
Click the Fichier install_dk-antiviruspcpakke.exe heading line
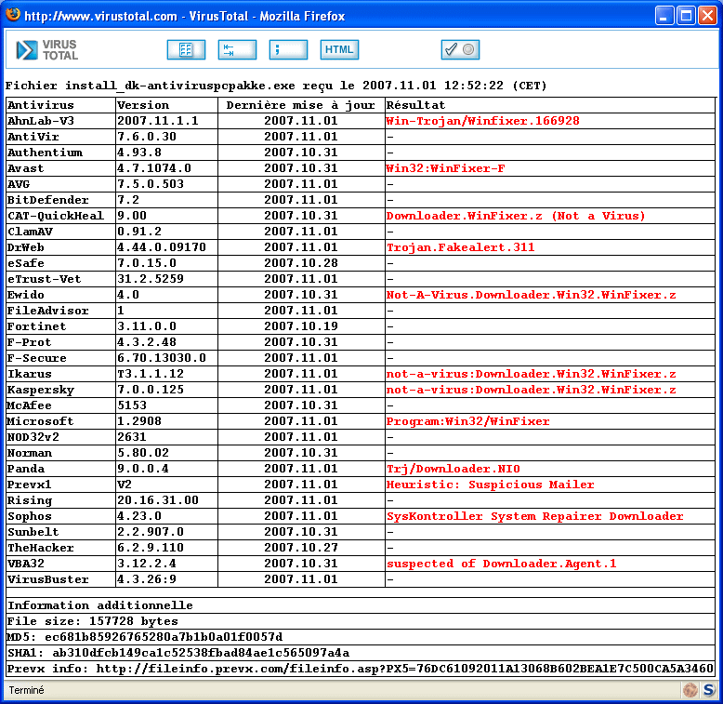coord(276,86)
